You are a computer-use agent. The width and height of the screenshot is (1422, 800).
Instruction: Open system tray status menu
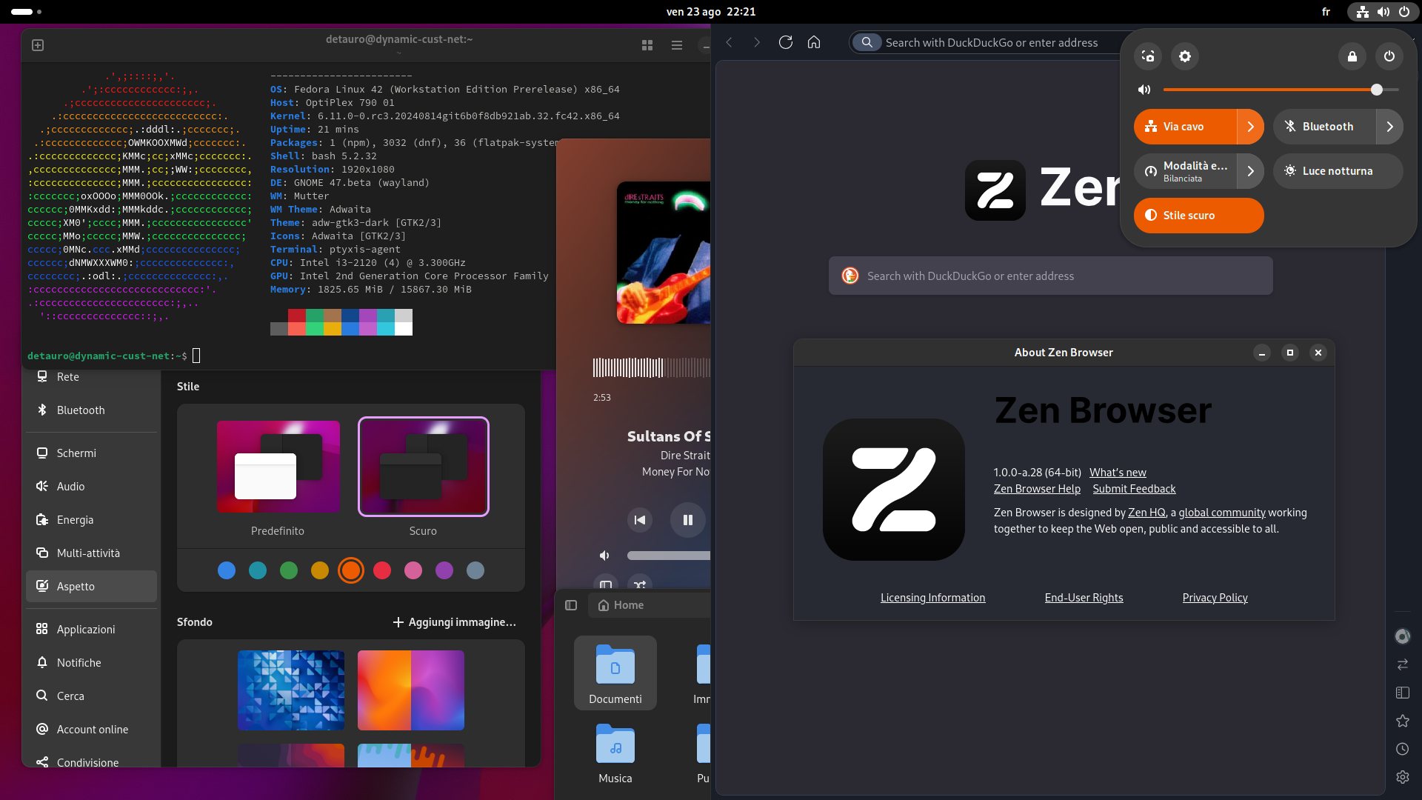tap(1383, 12)
